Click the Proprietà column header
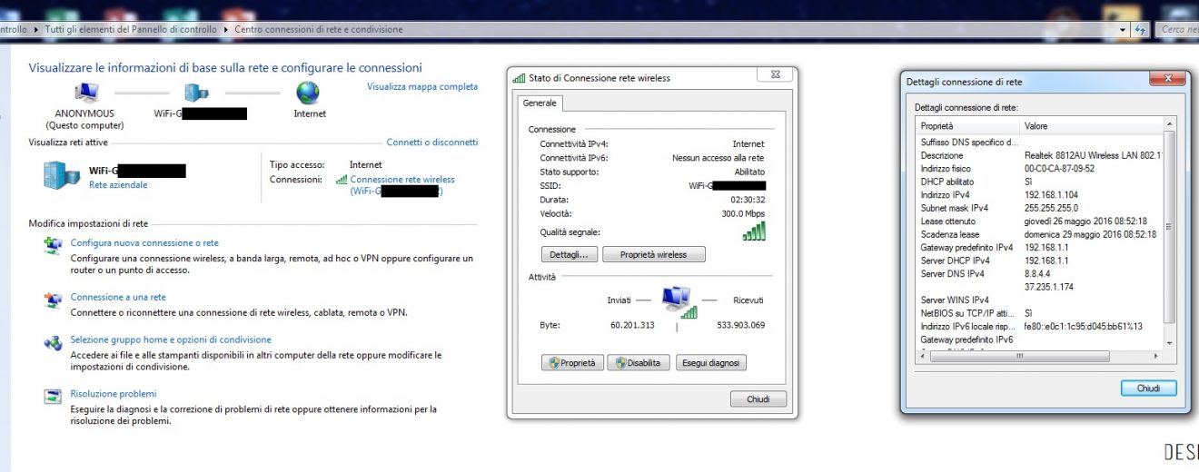1199x472 pixels. 967,126
